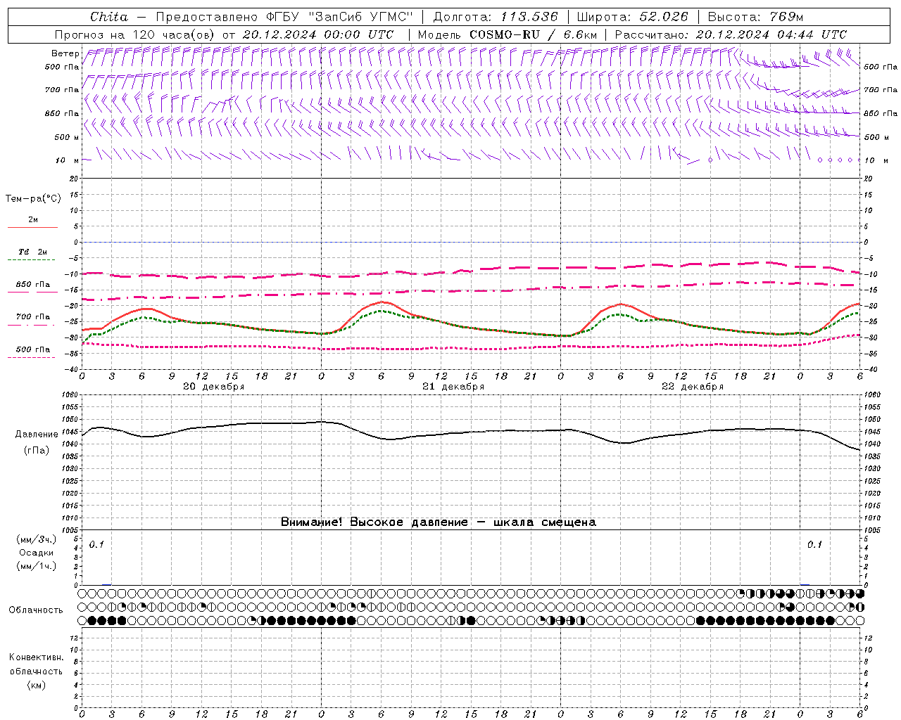Select the "Долгота: 113.536" longitude text

click(496, 17)
